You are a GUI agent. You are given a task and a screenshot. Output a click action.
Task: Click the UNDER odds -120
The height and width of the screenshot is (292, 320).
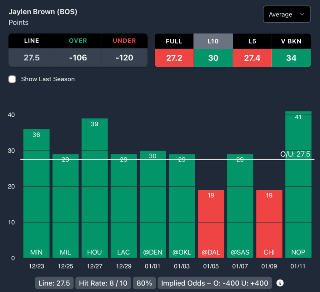pos(124,58)
